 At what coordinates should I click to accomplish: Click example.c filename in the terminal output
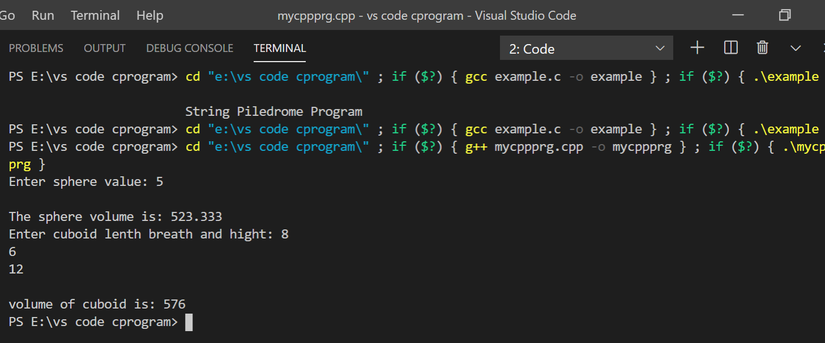point(527,76)
